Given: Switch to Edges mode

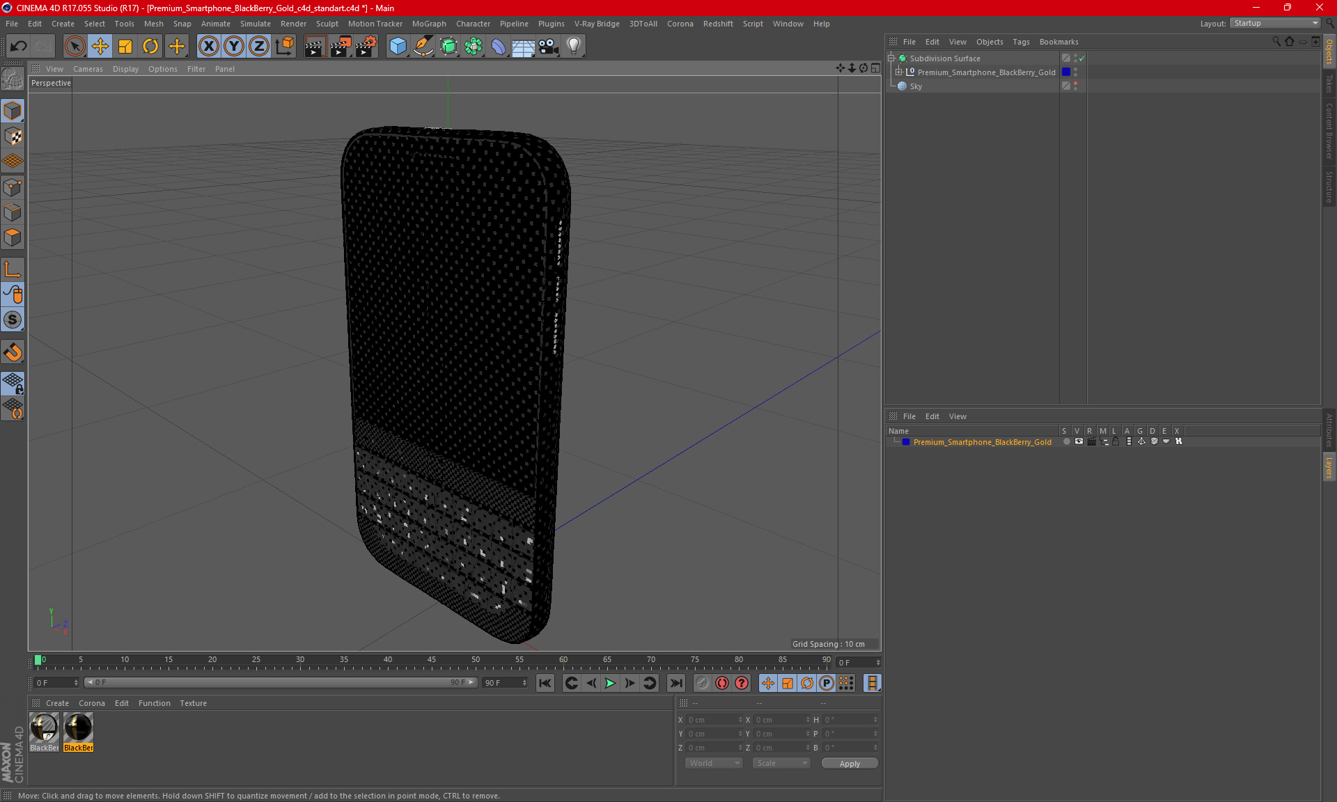Looking at the screenshot, I should coord(13,212).
